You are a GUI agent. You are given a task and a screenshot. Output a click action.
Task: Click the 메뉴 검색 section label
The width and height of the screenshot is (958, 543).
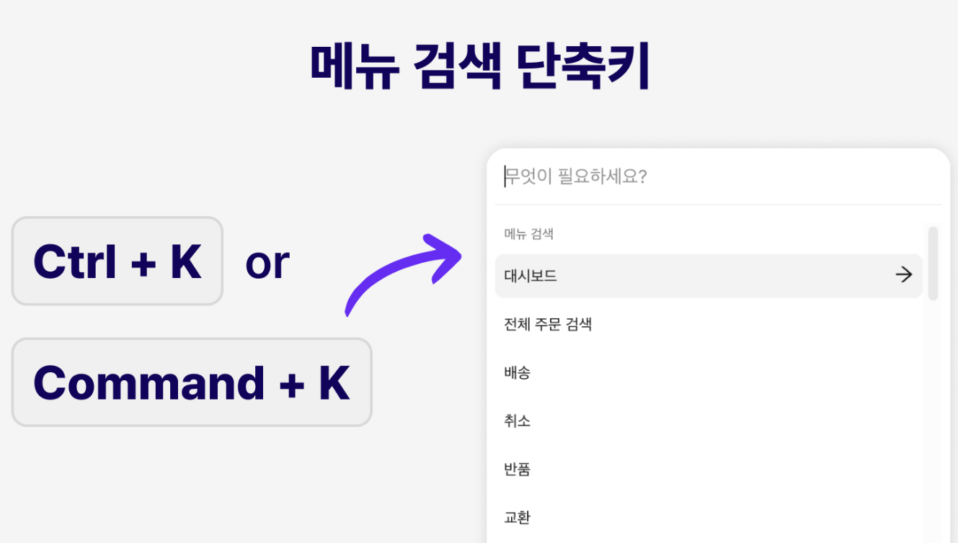pos(528,233)
